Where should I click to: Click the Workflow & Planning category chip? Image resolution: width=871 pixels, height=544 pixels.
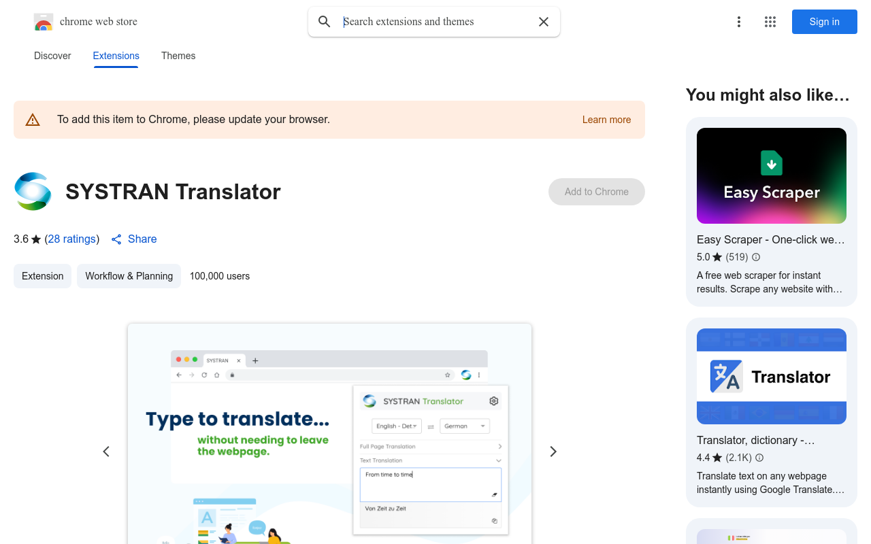point(129,276)
